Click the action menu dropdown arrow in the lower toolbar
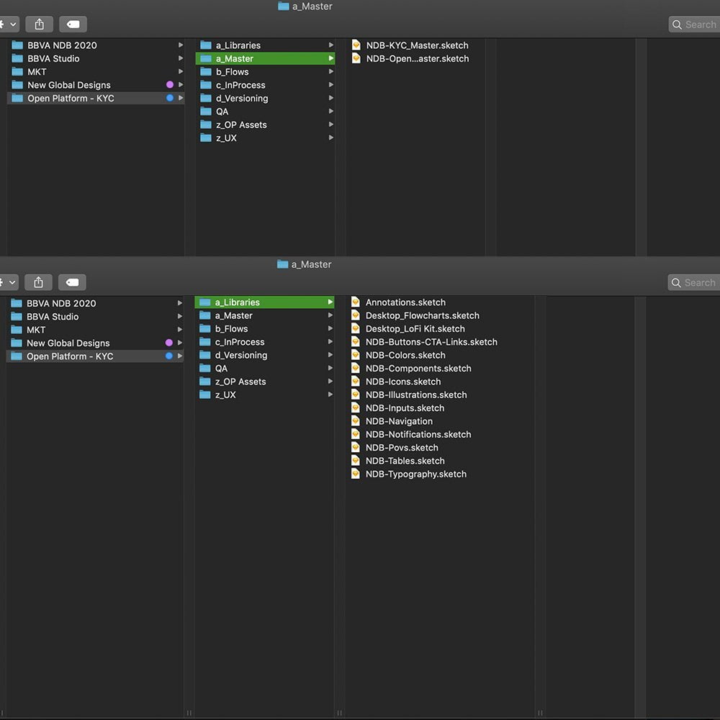Viewport: 720px width, 720px height. click(x=12, y=283)
